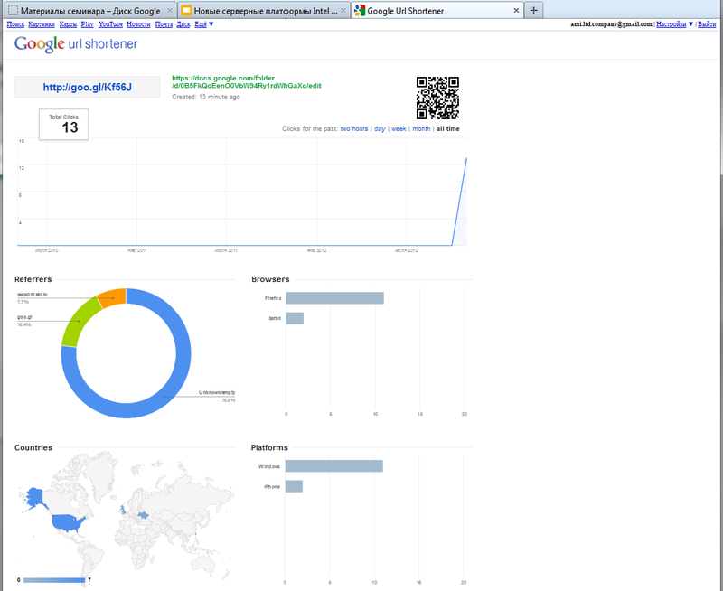Click the Created 13 minute ago text
This screenshot has width=723, height=591.
coord(206,97)
